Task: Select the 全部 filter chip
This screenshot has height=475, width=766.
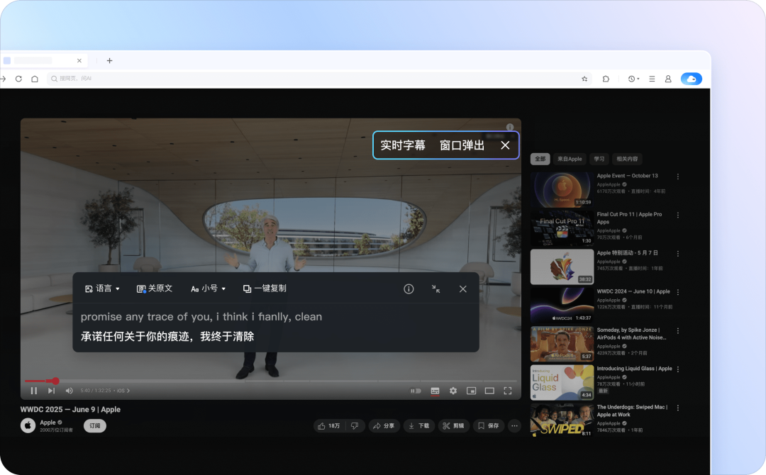Action: pyautogui.click(x=540, y=159)
